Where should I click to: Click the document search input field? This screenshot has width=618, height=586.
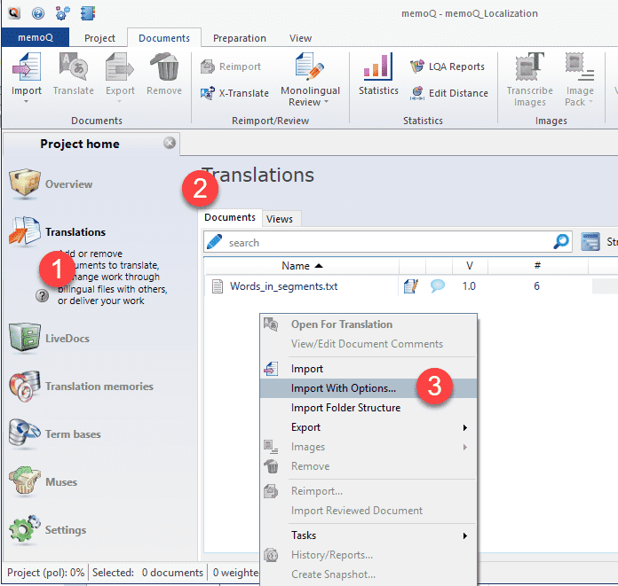pyautogui.click(x=388, y=242)
